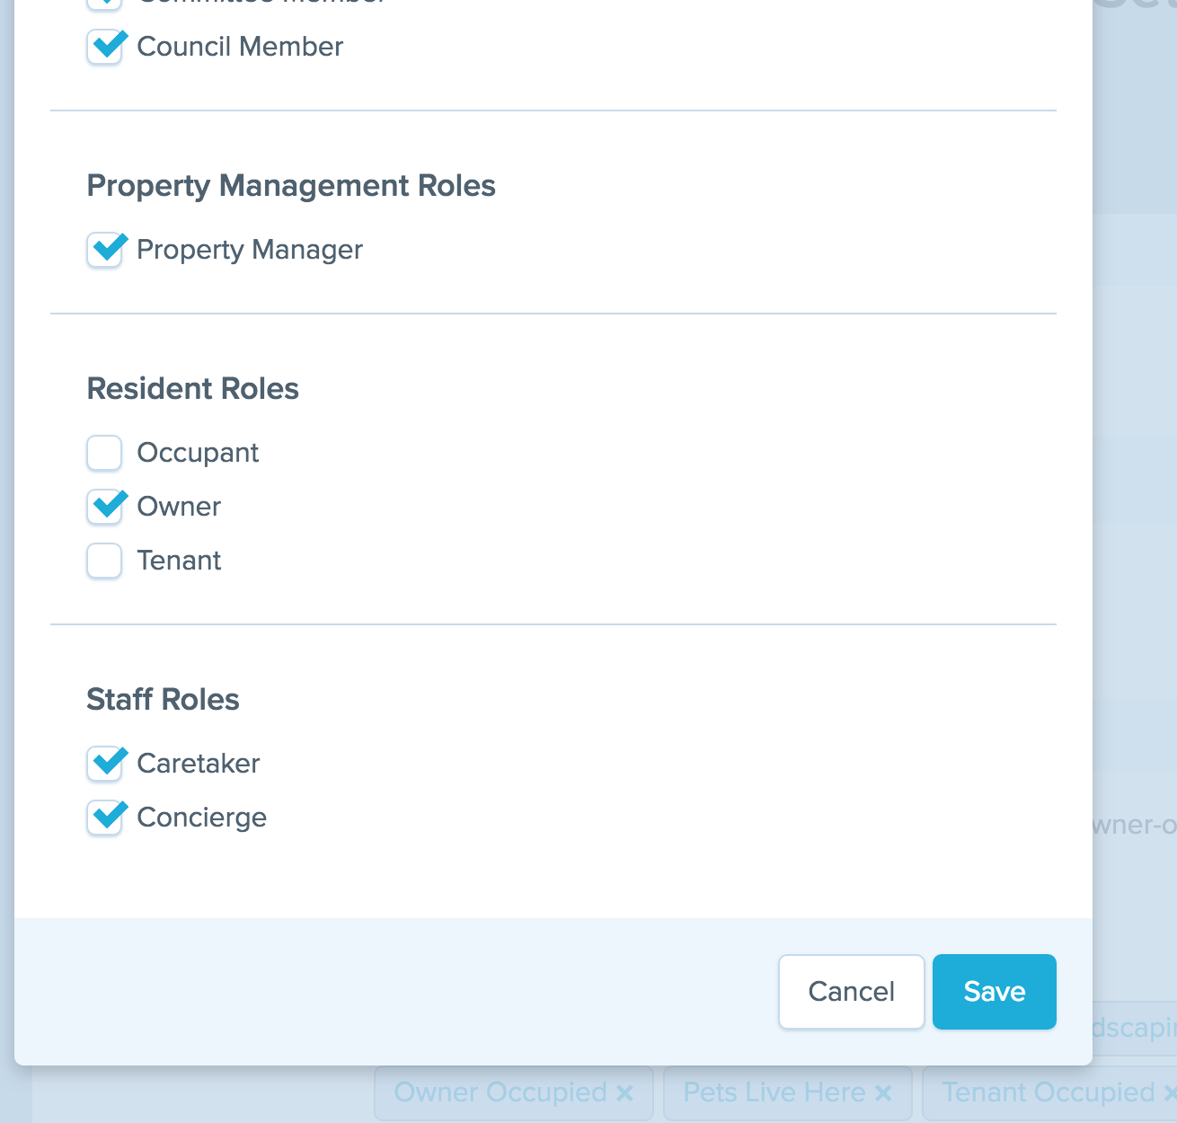The width and height of the screenshot is (1177, 1123).
Task: Check the Tenant checkbox
Action: coord(104,561)
